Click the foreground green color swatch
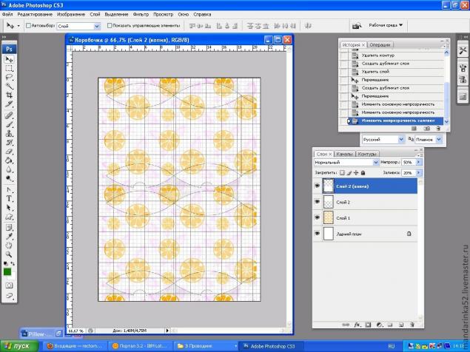Image resolution: width=470 pixels, height=352 pixels. [7, 271]
